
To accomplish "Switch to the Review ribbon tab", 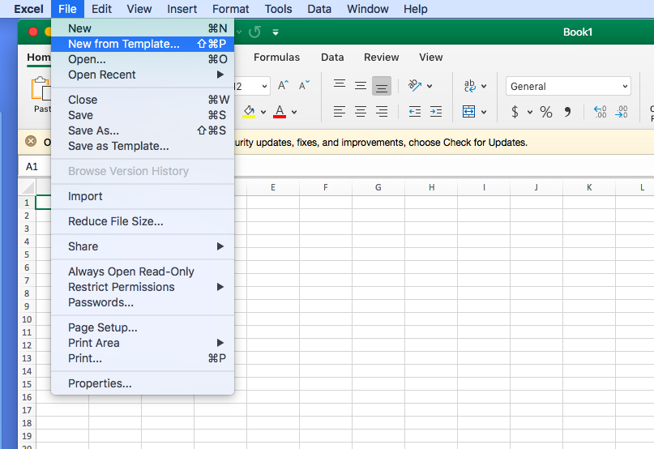I will (x=381, y=58).
